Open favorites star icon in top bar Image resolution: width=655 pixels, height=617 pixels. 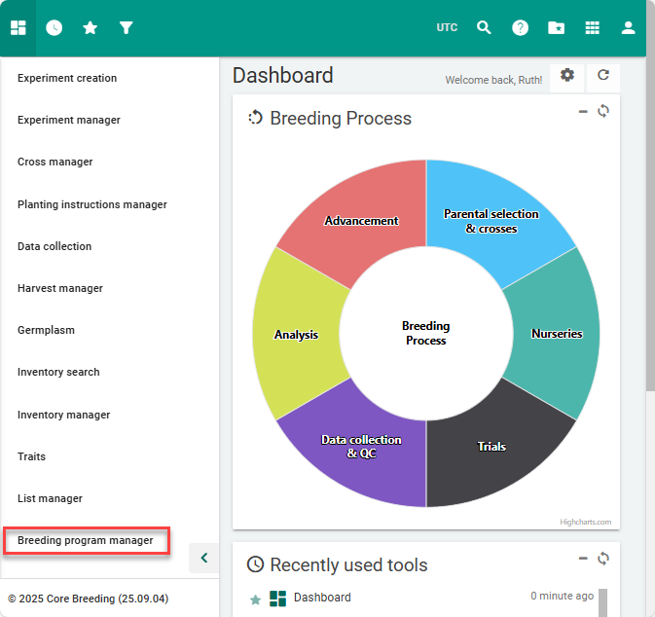[x=91, y=27]
